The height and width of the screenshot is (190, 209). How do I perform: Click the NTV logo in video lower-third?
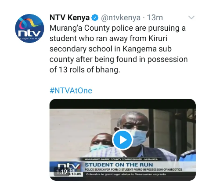point(69,166)
